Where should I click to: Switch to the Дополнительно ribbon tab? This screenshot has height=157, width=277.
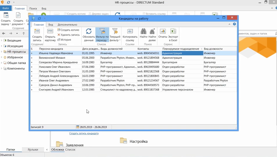point(67,25)
